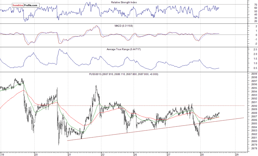
Task: Click price axis value 2688
Action: click(x=254, y=113)
